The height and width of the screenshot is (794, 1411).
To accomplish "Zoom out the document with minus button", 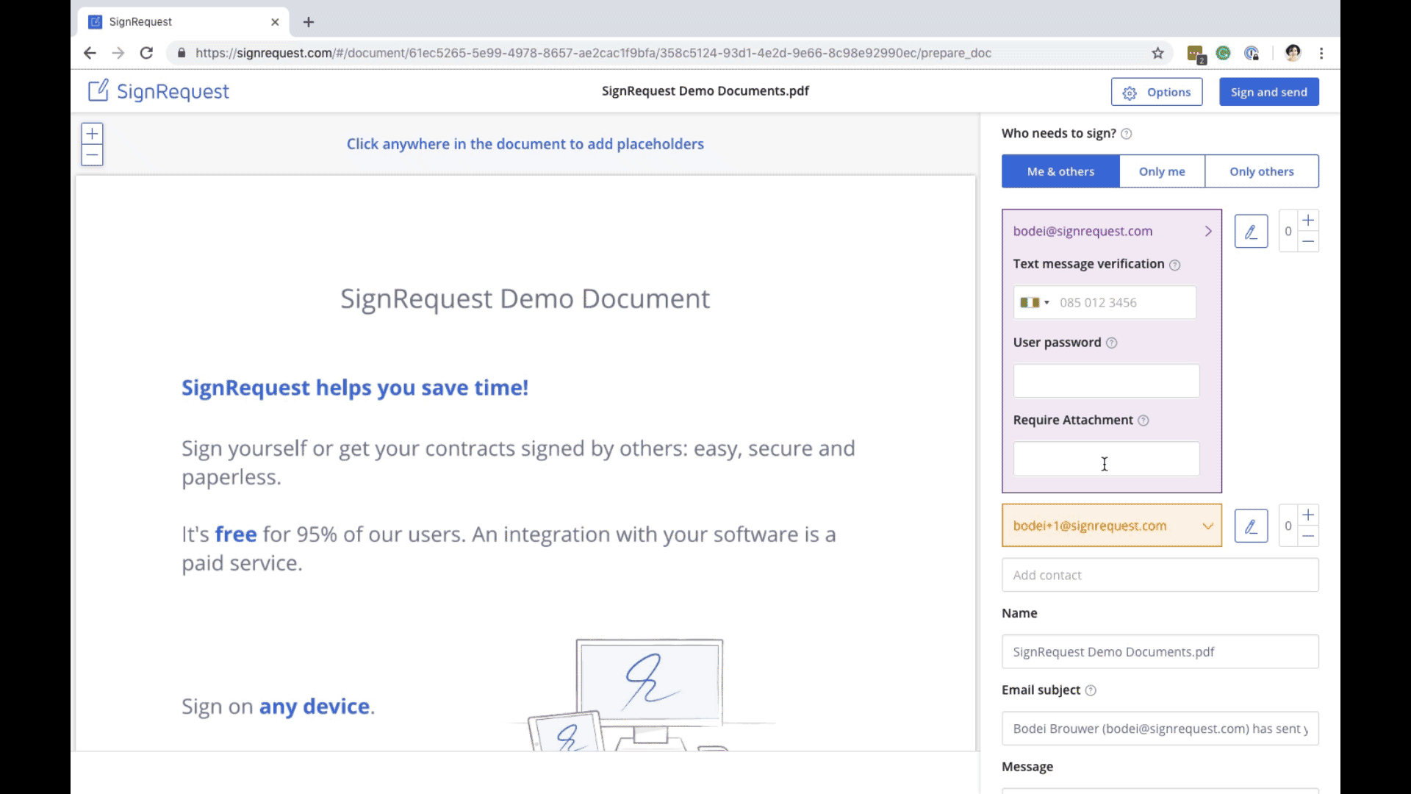I will 92,155.
